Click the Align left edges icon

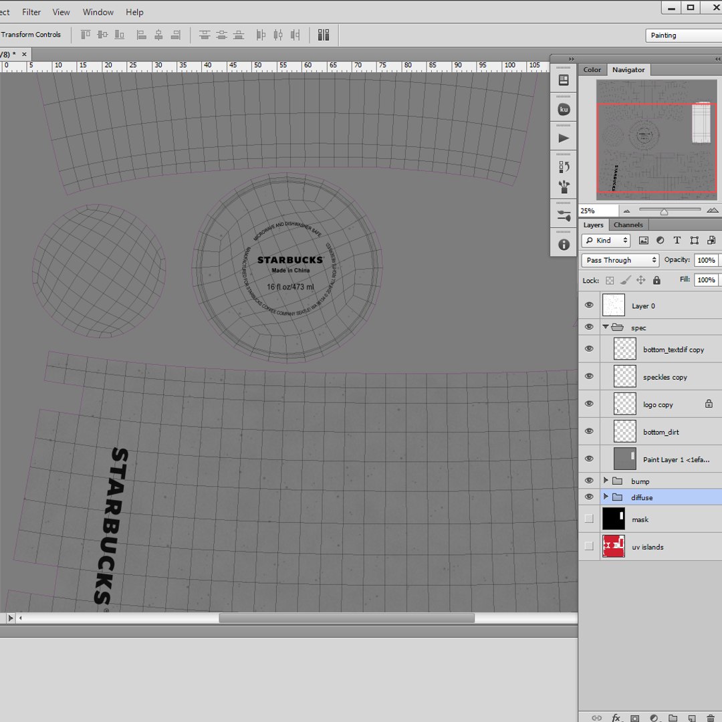coord(141,35)
